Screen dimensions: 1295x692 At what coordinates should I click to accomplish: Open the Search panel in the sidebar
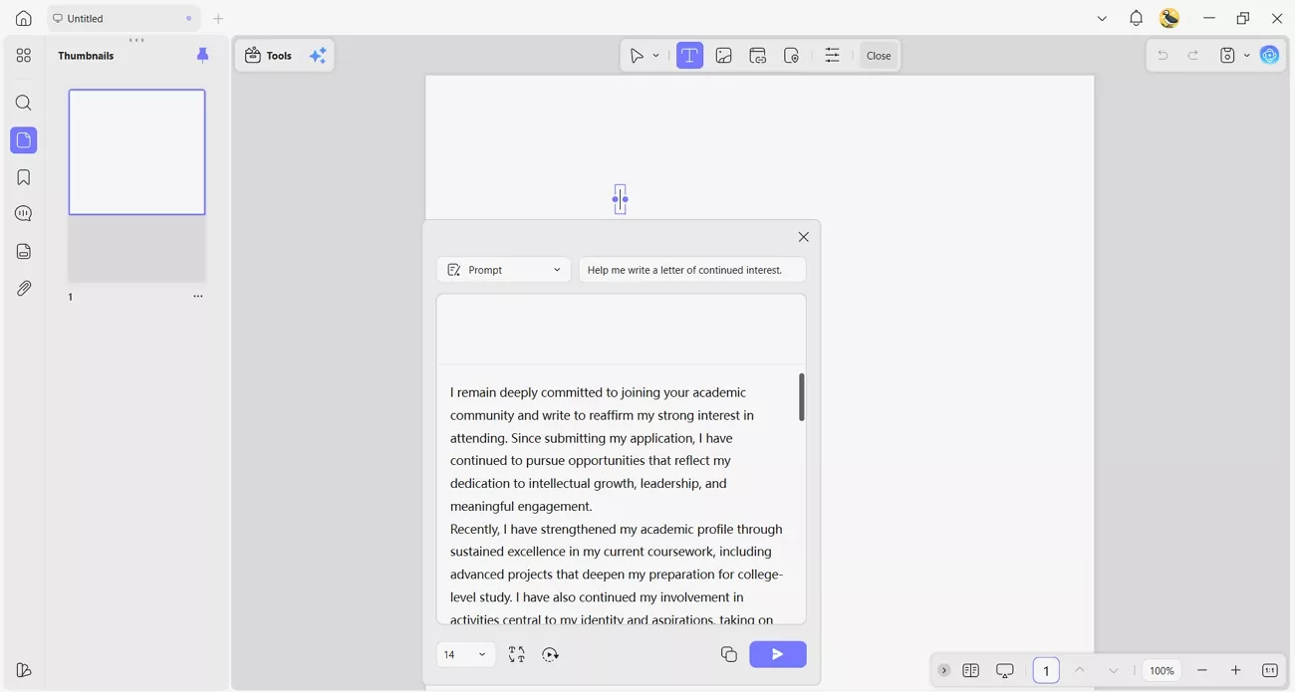pyautogui.click(x=24, y=103)
